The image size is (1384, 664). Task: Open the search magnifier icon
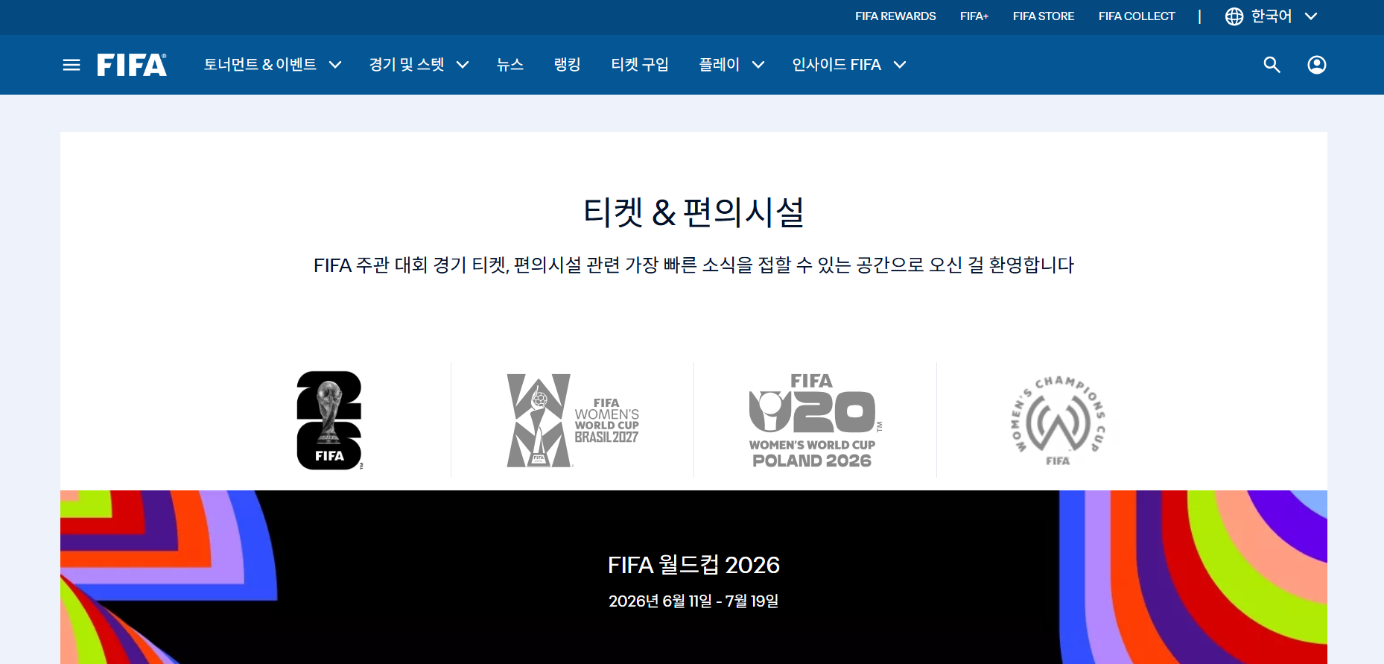[x=1272, y=65]
